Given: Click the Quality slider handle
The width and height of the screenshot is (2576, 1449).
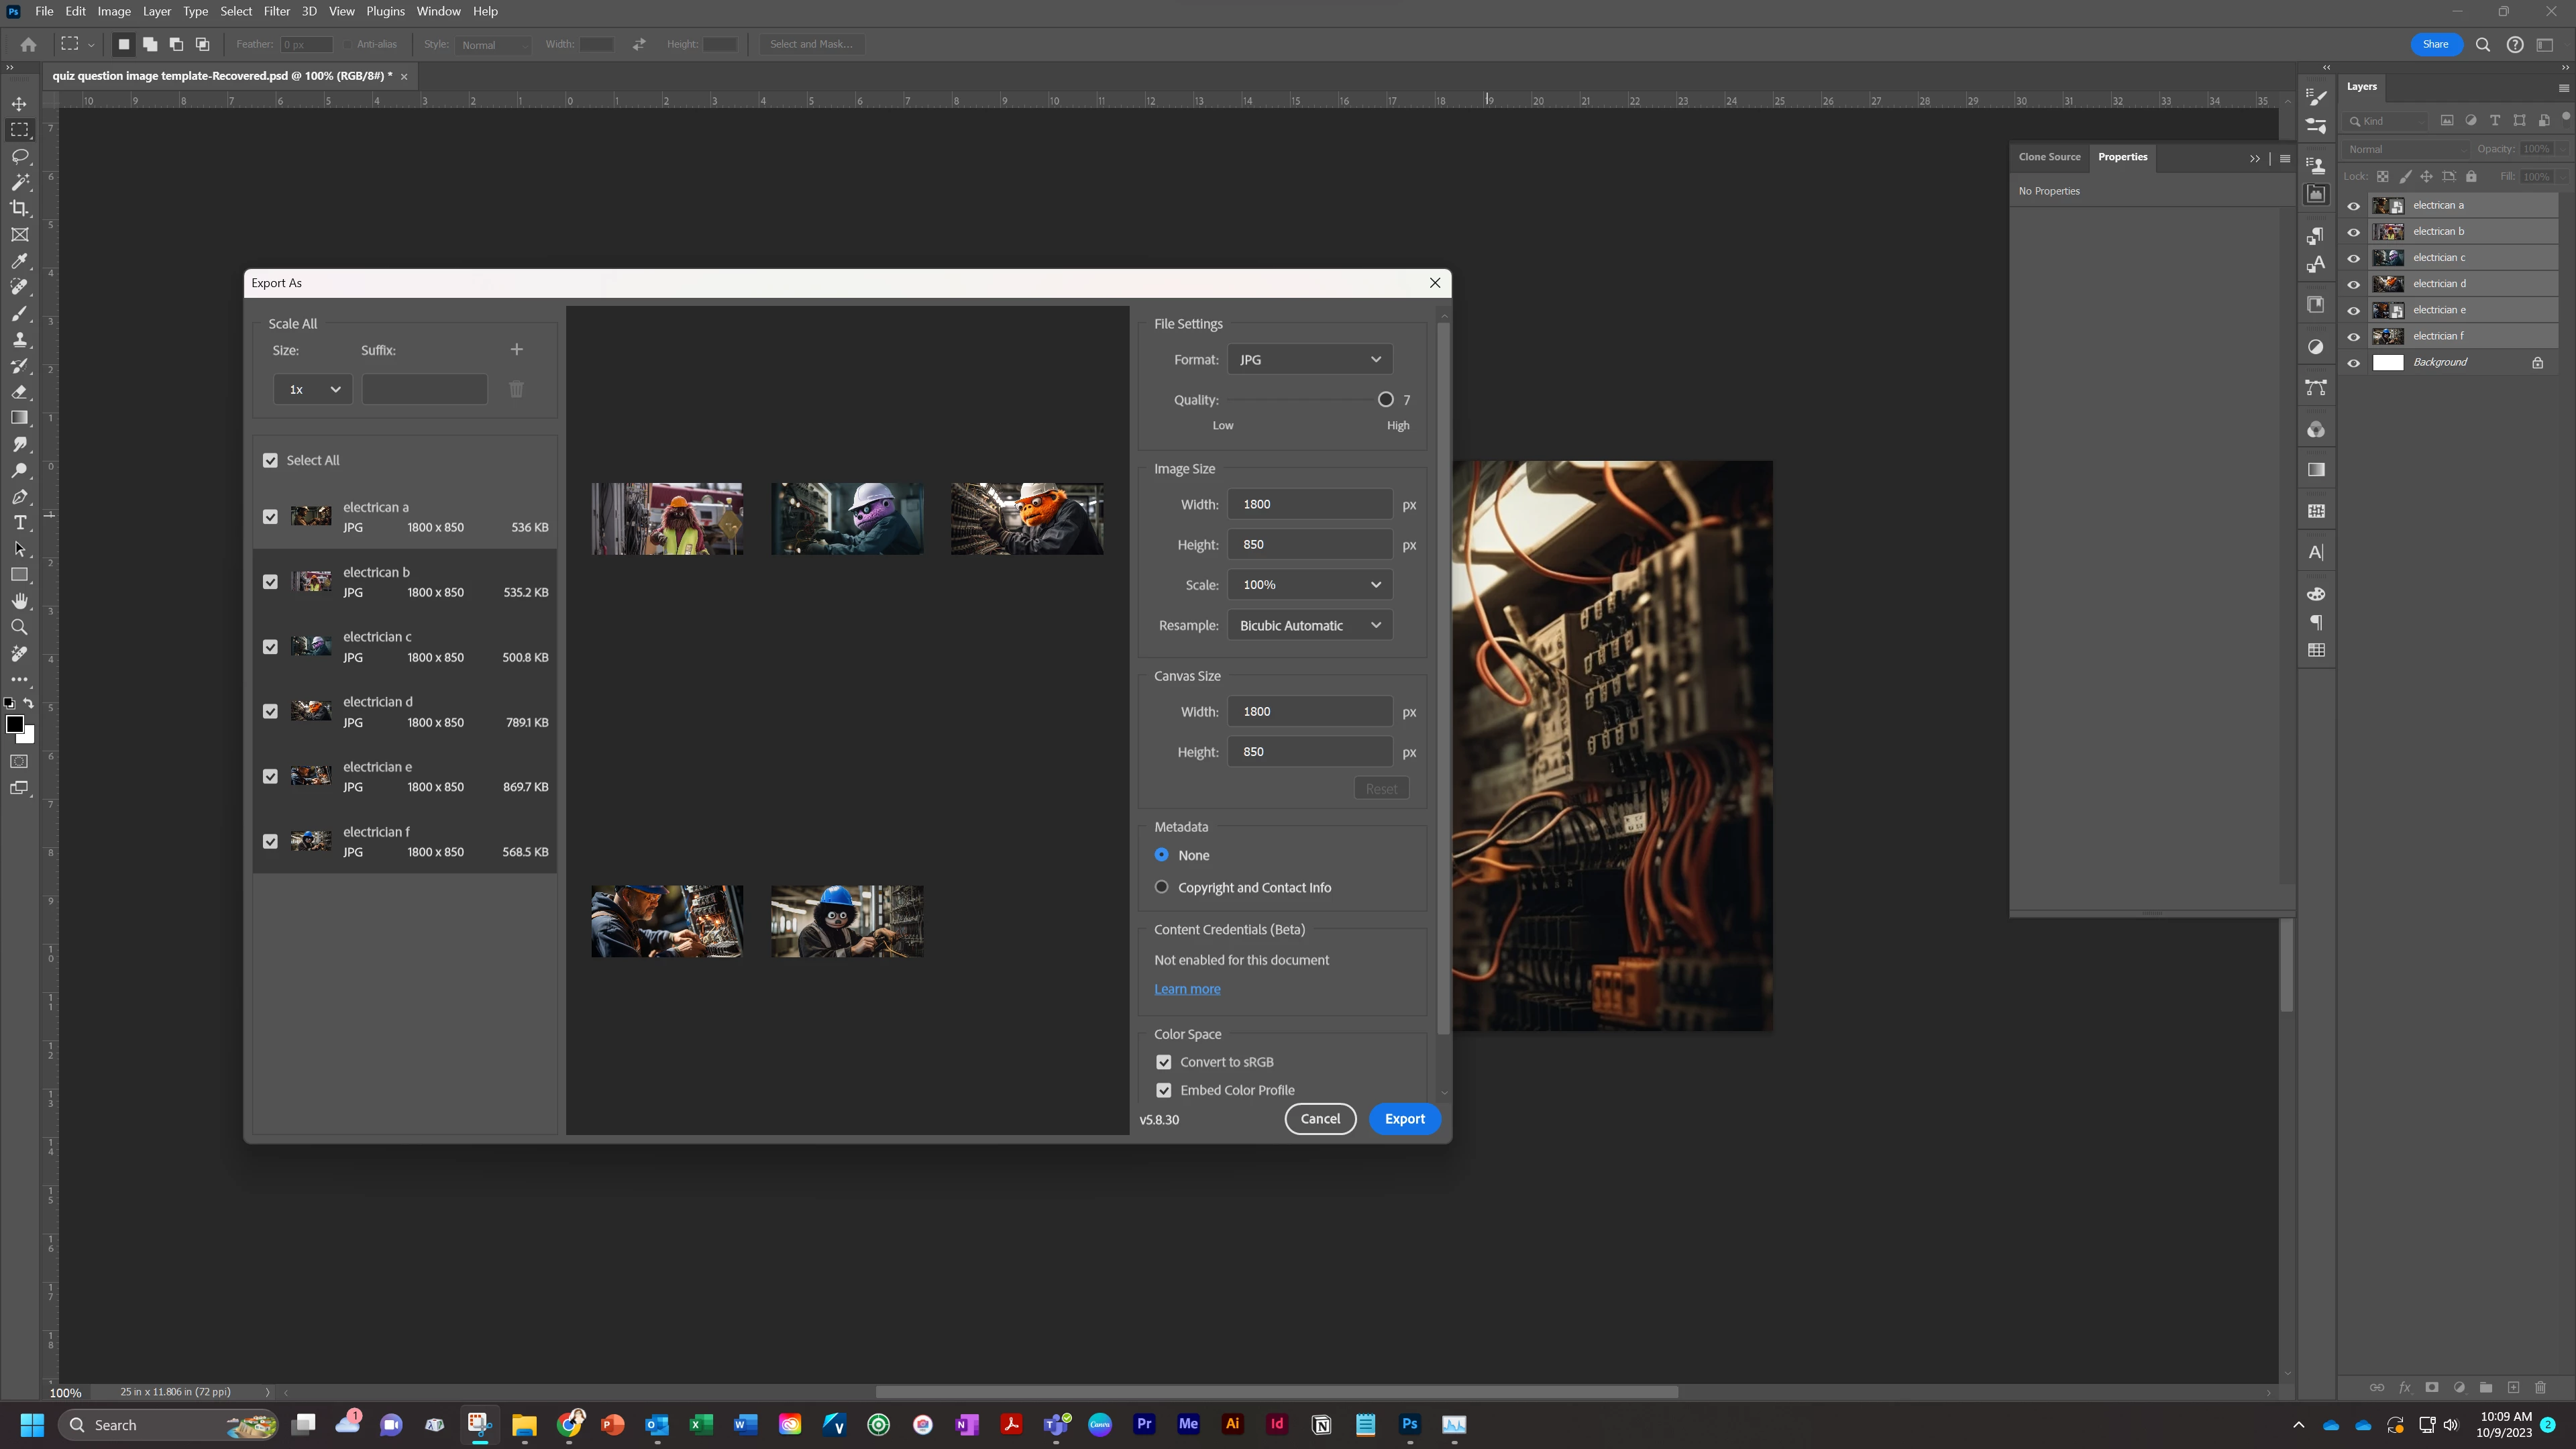Looking at the screenshot, I should pos(1385,399).
